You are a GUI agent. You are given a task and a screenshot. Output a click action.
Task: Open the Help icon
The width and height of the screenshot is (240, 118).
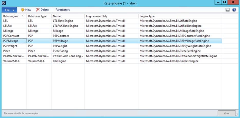[234, 10]
